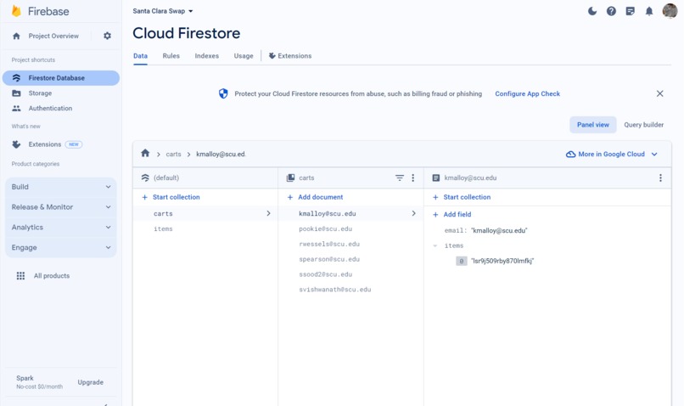Click the array item value "lsr9j509rby870lmfkj"
This screenshot has width=684, height=406.
(502, 261)
